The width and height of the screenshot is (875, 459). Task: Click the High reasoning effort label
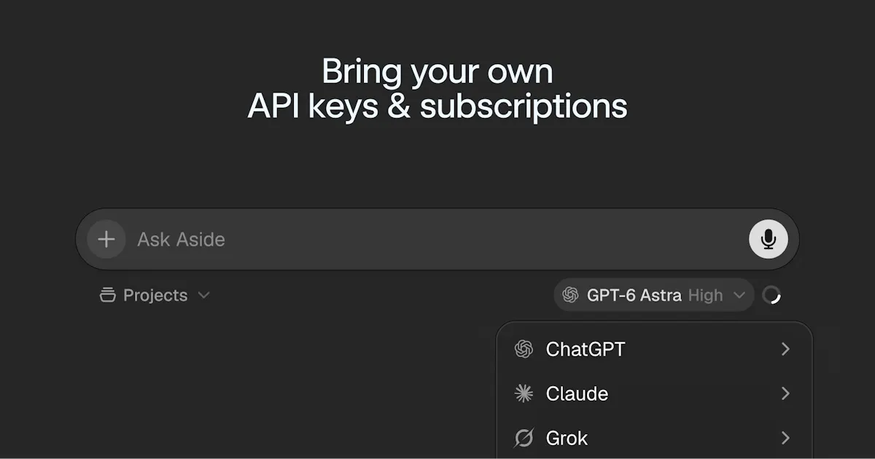(706, 295)
